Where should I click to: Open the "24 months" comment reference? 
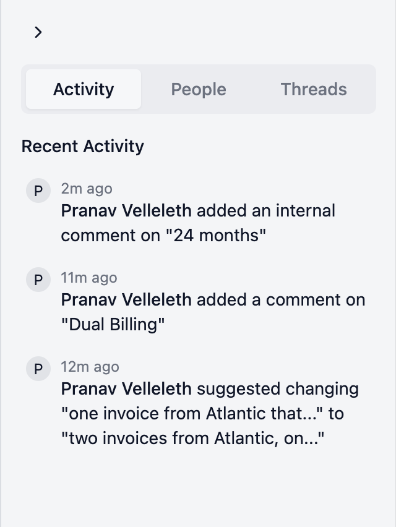point(210,236)
